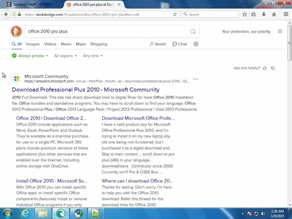Open the Chat feature
This screenshot has height=219, width=292.
coord(180,44)
